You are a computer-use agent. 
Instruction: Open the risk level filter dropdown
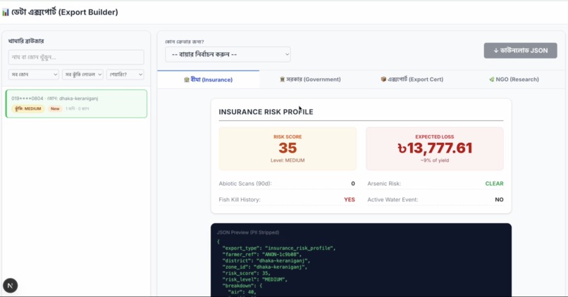(83, 75)
